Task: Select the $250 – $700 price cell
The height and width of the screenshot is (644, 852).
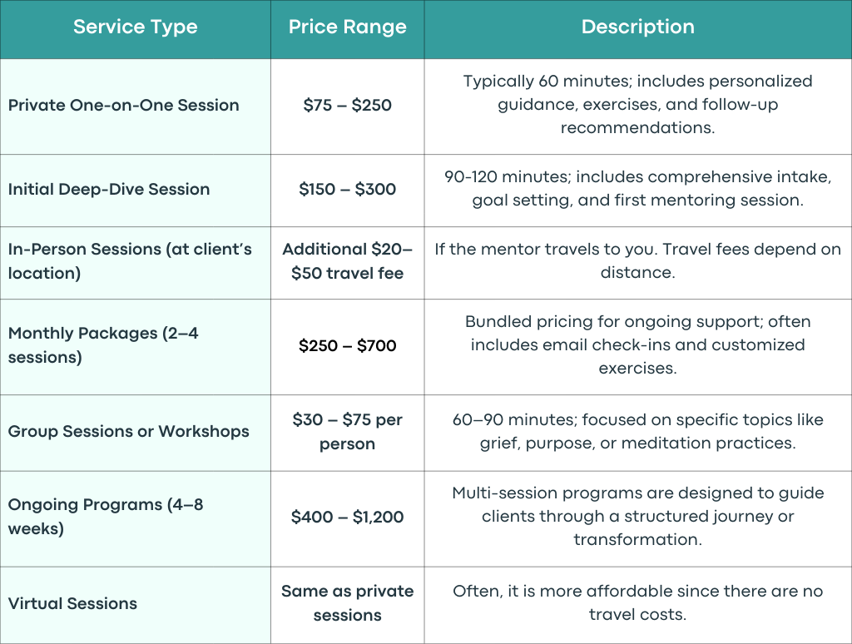Action: click(347, 346)
